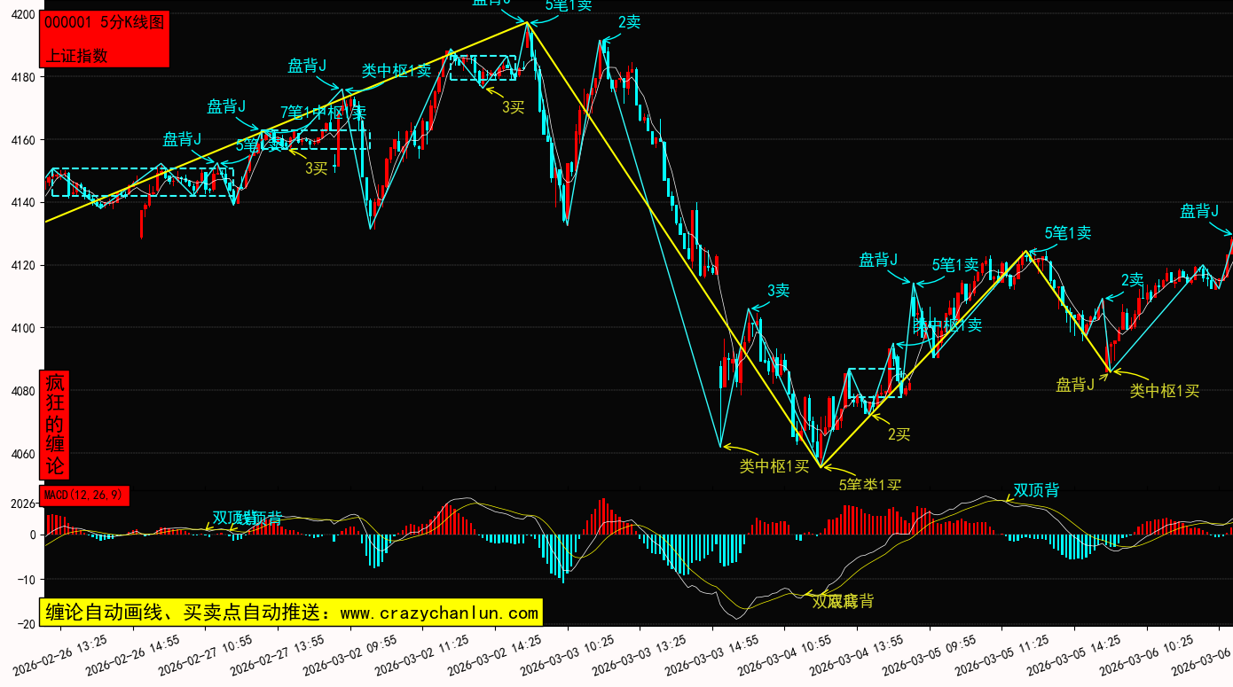Select the -20 MACD axis value

click(x=26, y=624)
